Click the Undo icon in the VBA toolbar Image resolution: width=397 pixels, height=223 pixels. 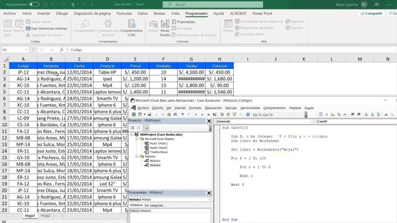coord(182,115)
